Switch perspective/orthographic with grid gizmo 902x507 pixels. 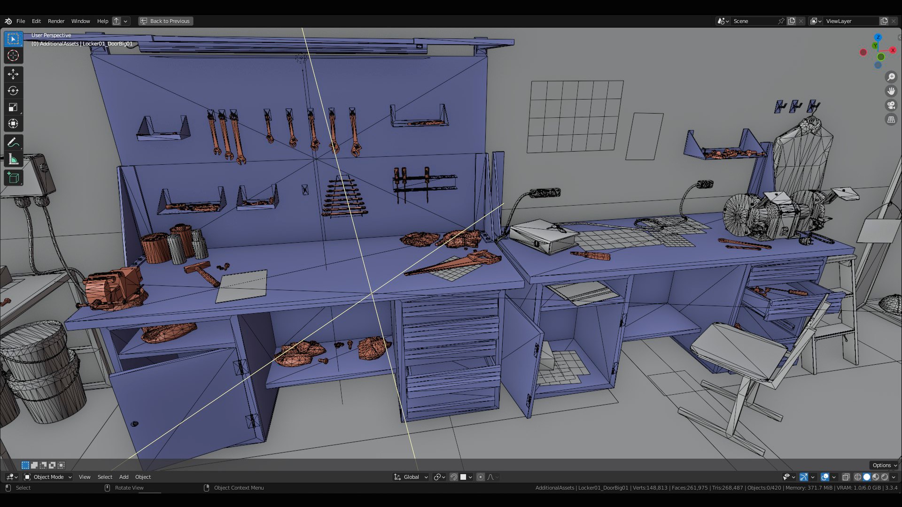tap(891, 119)
